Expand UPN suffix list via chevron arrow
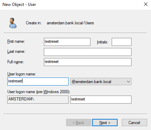Screen dimensions: 151x130 pyautogui.click(x=128, y=82)
